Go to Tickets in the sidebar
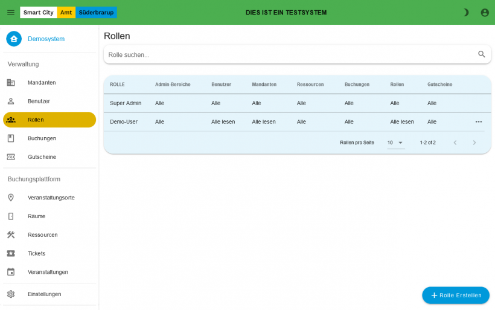 pyautogui.click(x=36, y=254)
